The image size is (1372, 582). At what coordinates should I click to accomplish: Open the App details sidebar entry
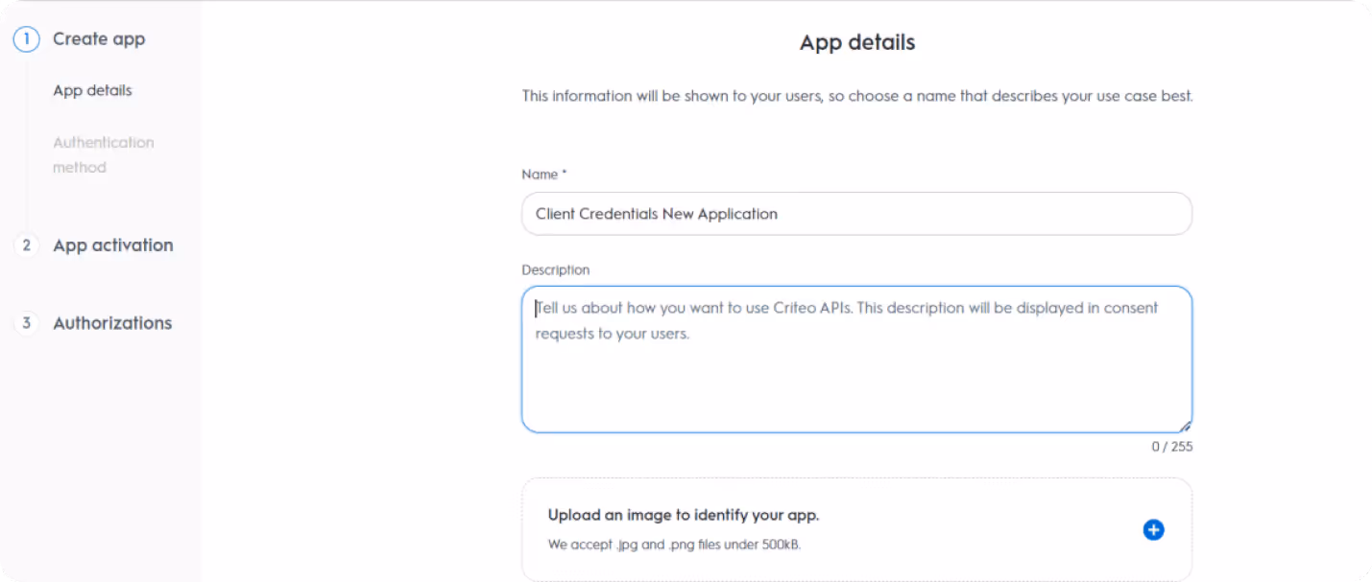(91, 90)
